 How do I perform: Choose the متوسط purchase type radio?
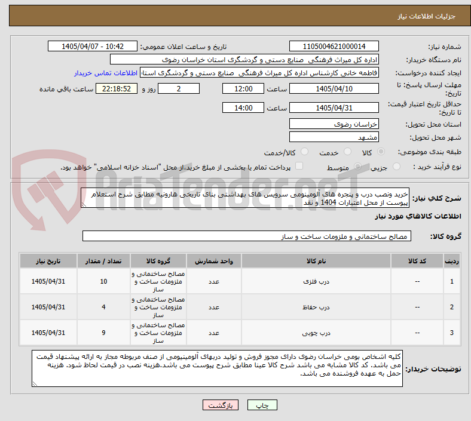357,167
